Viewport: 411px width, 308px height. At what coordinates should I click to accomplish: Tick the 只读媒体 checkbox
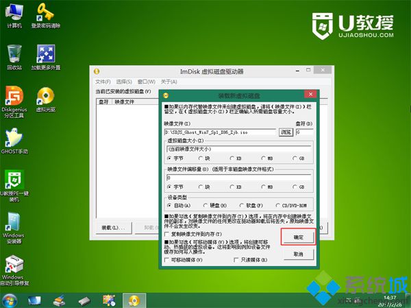(x=250, y=260)
